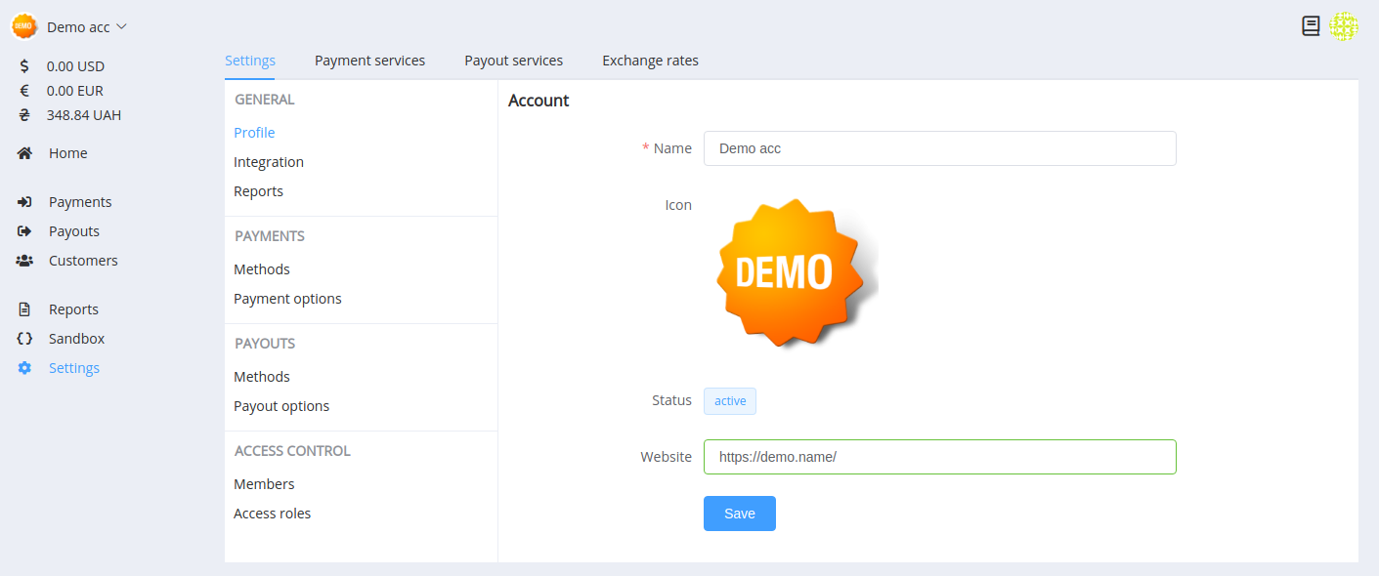Click the Payouts arrow-out icon
The width and height of the screenshot is (1379, 576).
[24, 231]
